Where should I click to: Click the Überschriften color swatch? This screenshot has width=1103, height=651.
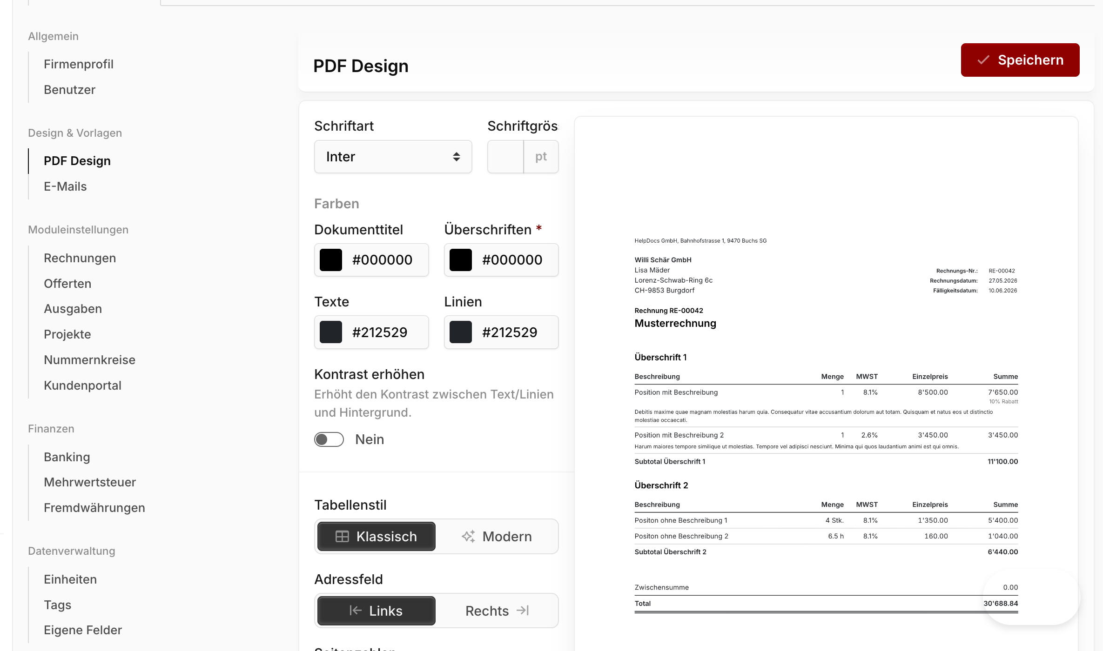click(x=461, y=260)
